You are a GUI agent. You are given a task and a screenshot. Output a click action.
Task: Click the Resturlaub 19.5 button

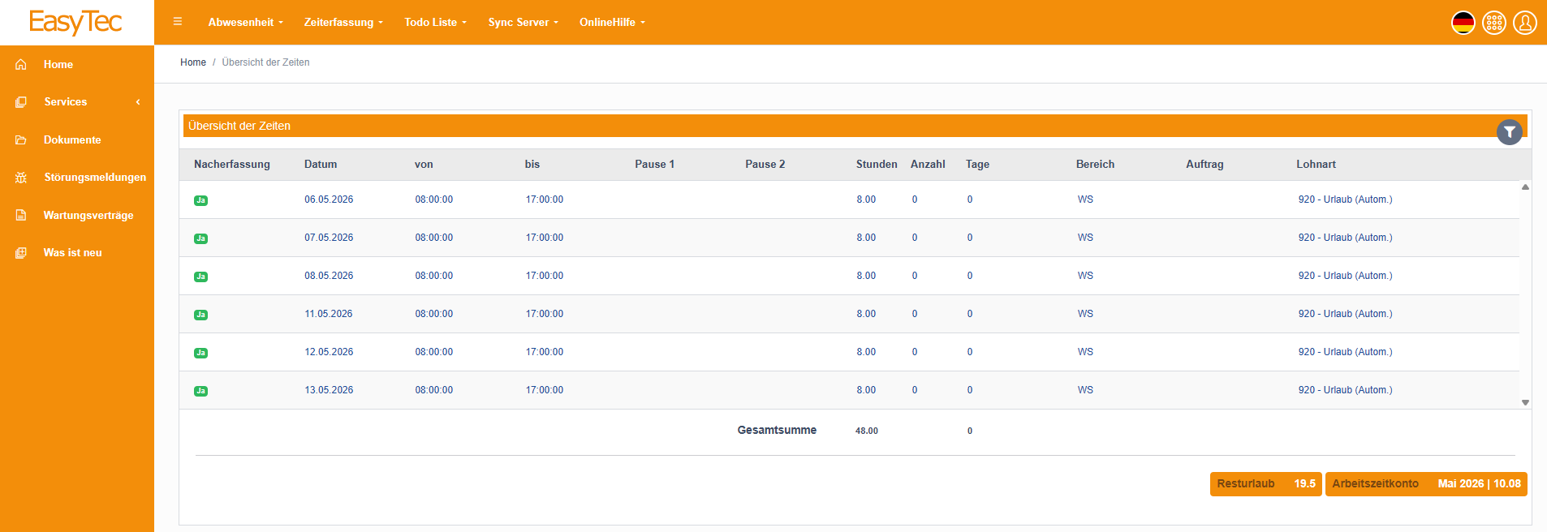tap(1265, 484)
